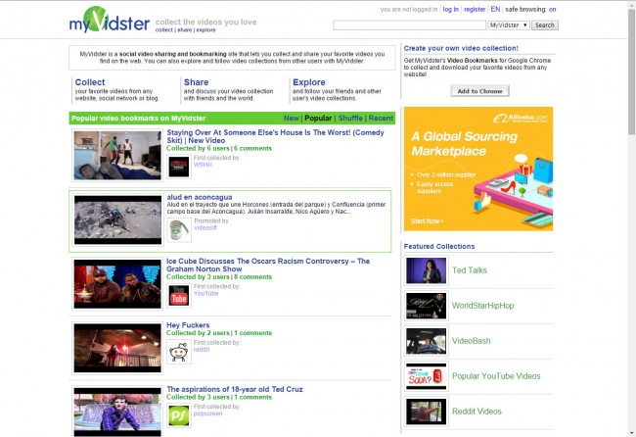This screenshot has width=636, height=437.
Task: Focus the search text field
Action: click(x=408, y=25)
